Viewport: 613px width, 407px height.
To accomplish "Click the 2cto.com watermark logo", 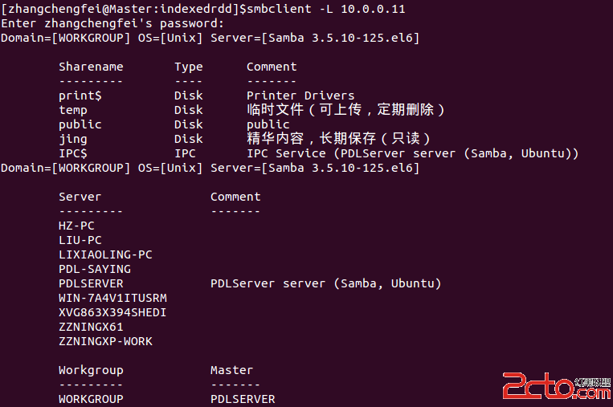I will [557, 386].
